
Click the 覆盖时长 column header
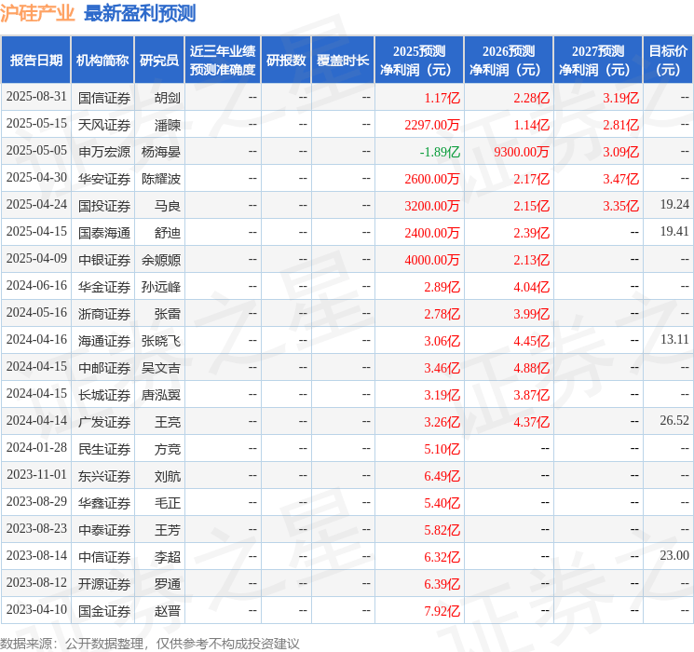point(343,61)
